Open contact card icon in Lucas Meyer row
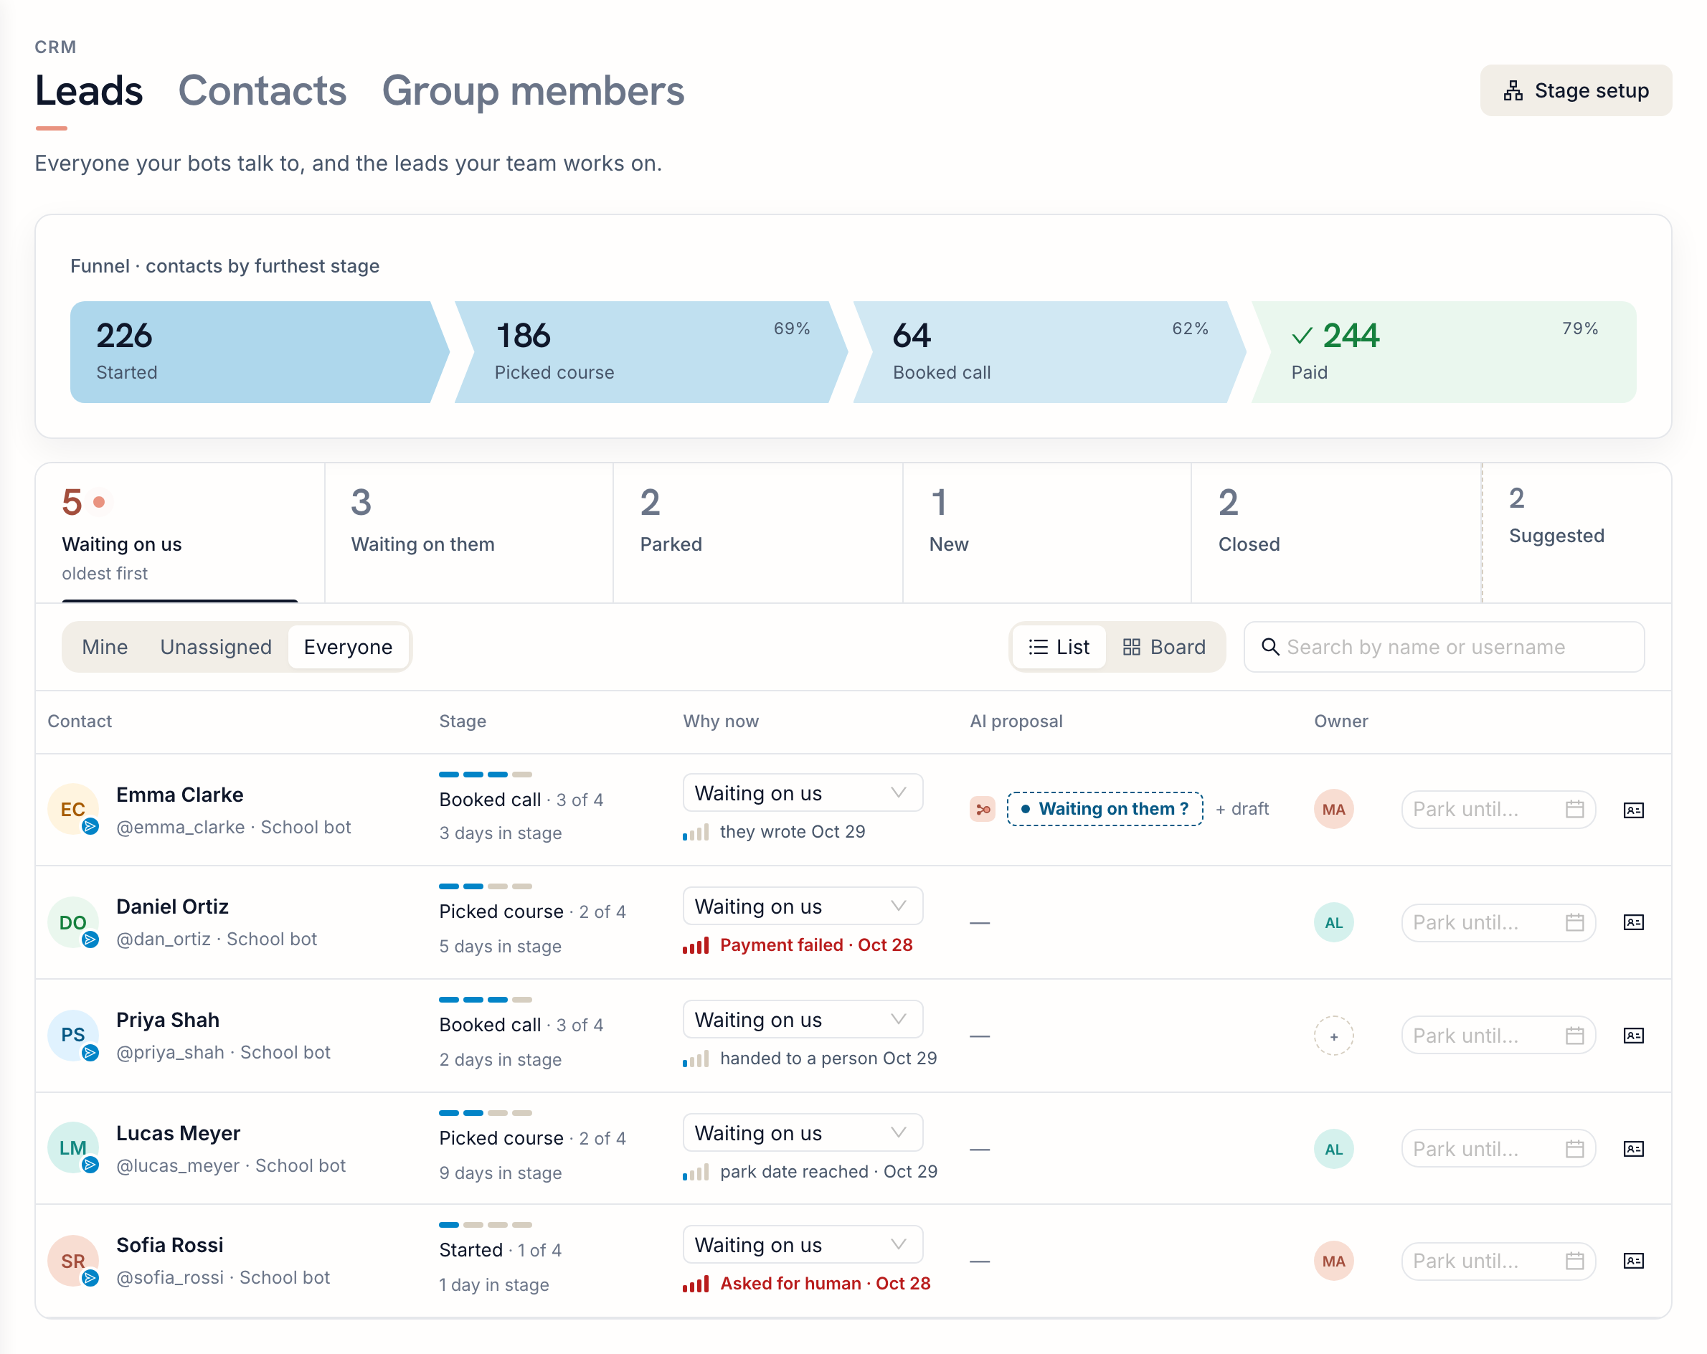Image resolution: width=1707 pixels, height=1354 pixels. 1633,1149
